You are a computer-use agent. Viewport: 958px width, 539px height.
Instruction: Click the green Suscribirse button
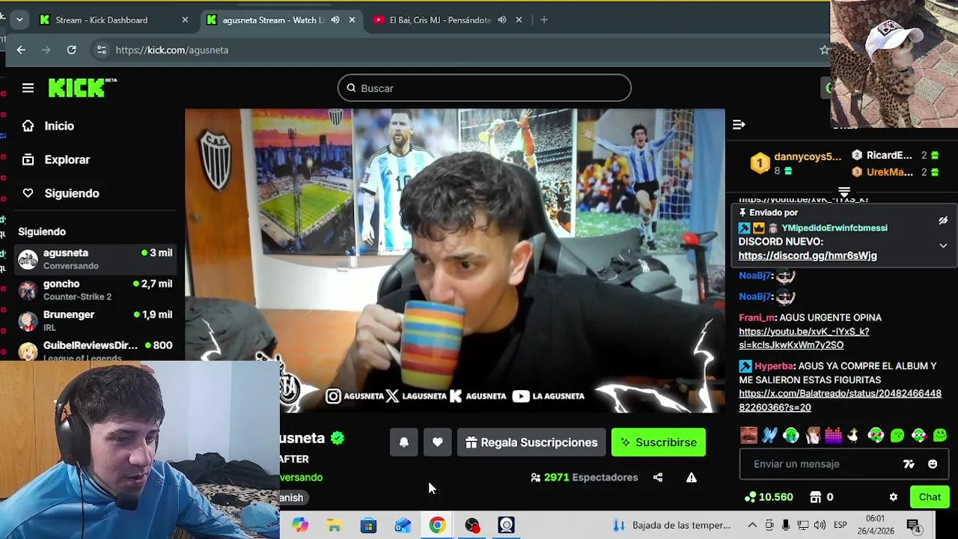[x=659, y=442]
